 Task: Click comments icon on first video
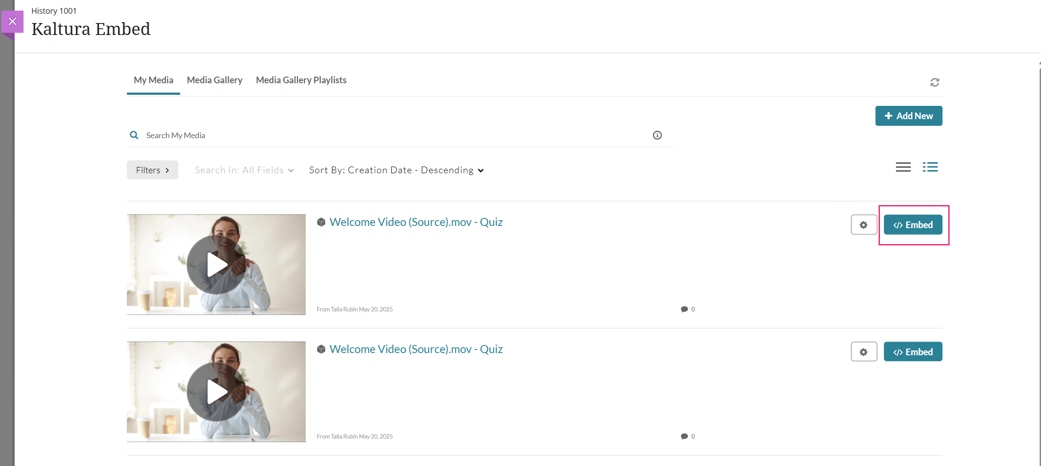(x=684, y=309)
